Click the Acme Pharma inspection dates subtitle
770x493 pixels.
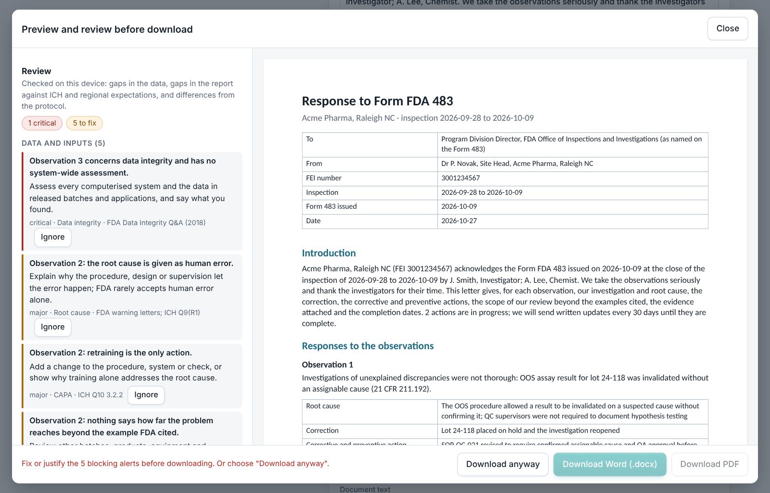418,118
